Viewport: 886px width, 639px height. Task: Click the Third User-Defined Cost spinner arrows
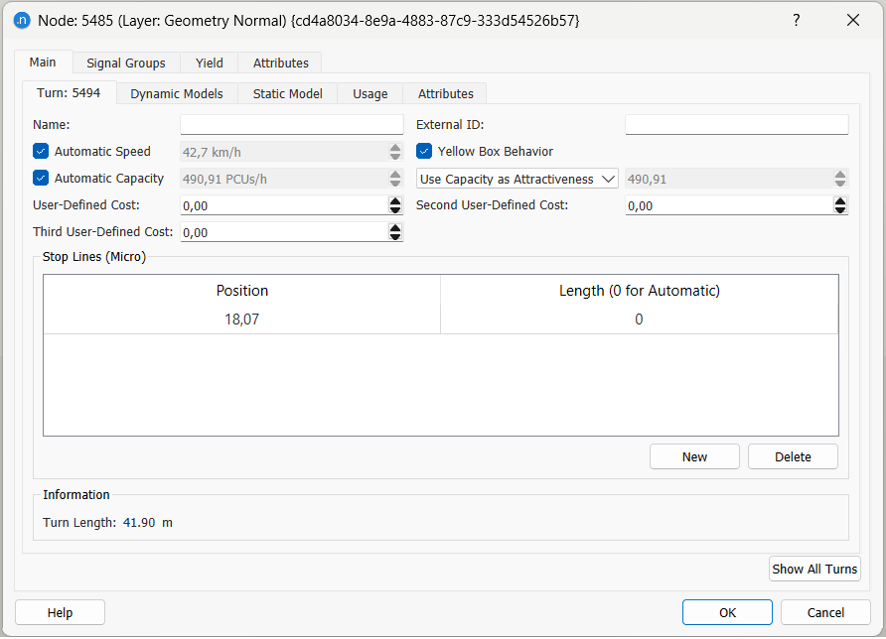pyautogui.click(x=395, y=232)
